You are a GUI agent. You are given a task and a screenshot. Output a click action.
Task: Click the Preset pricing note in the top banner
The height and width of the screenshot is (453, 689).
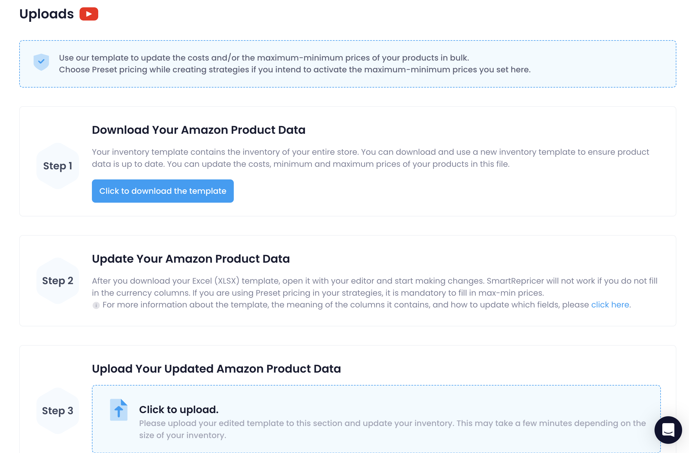(x=295, y=69)
